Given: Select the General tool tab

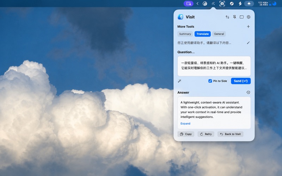Looking at the screenshot, I should pyautogui.click(x=219, y=34).
